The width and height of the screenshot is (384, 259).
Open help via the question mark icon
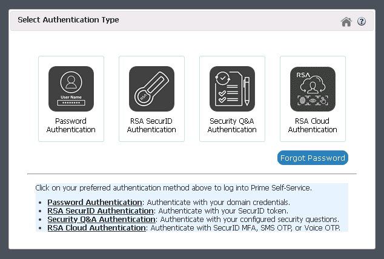(x=362, y=22)
